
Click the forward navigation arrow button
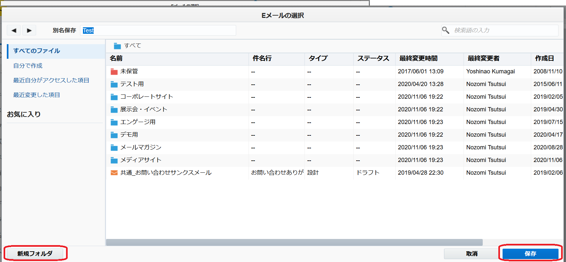click(x=29, y=31)
